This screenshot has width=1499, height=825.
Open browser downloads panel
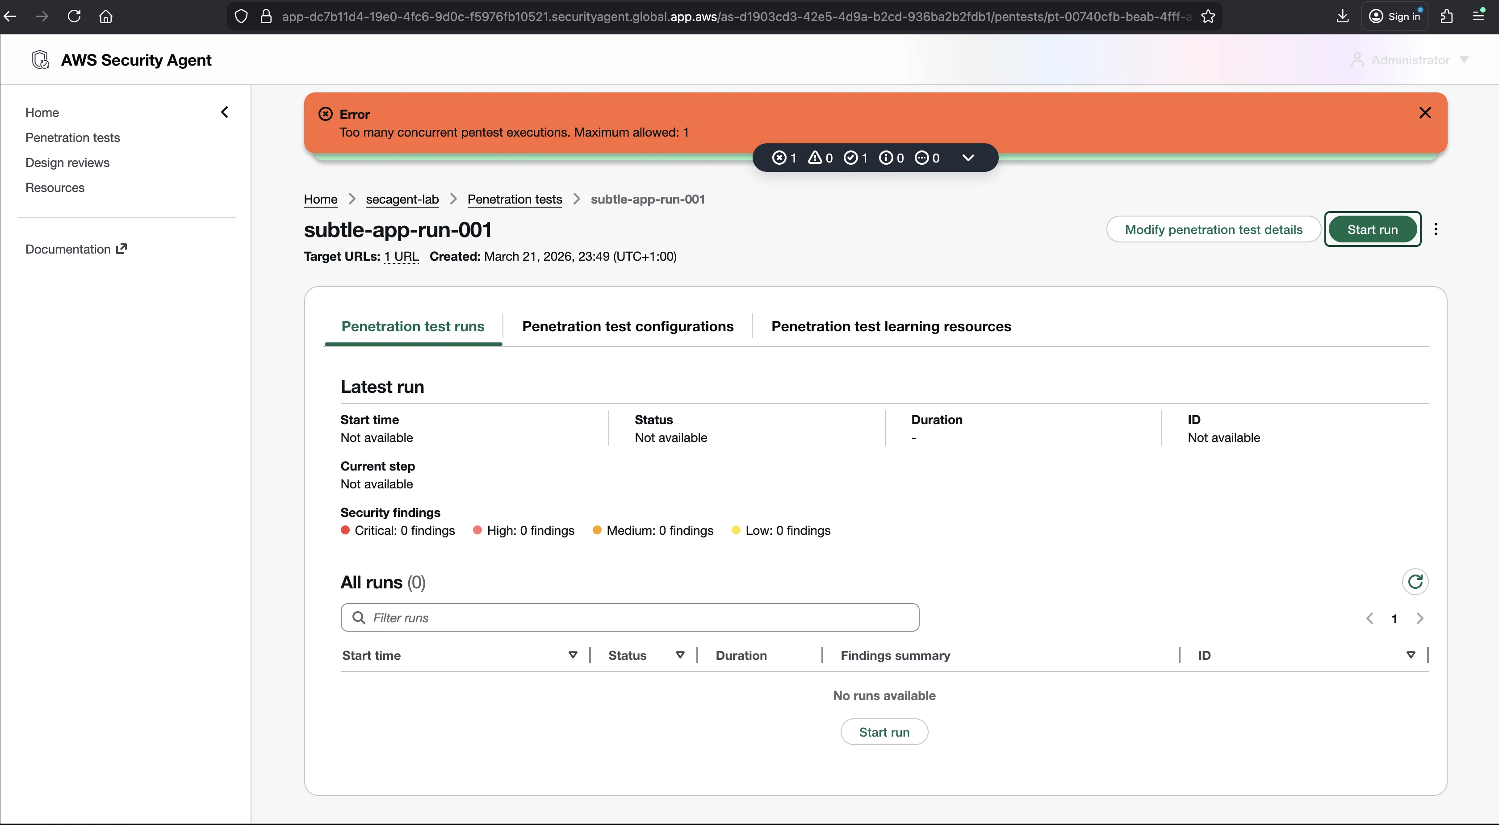coord(1343,16)
